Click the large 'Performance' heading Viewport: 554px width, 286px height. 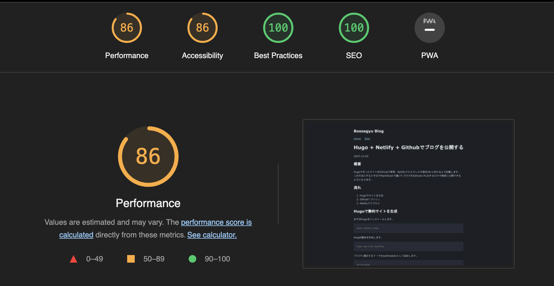click(148, 203)
